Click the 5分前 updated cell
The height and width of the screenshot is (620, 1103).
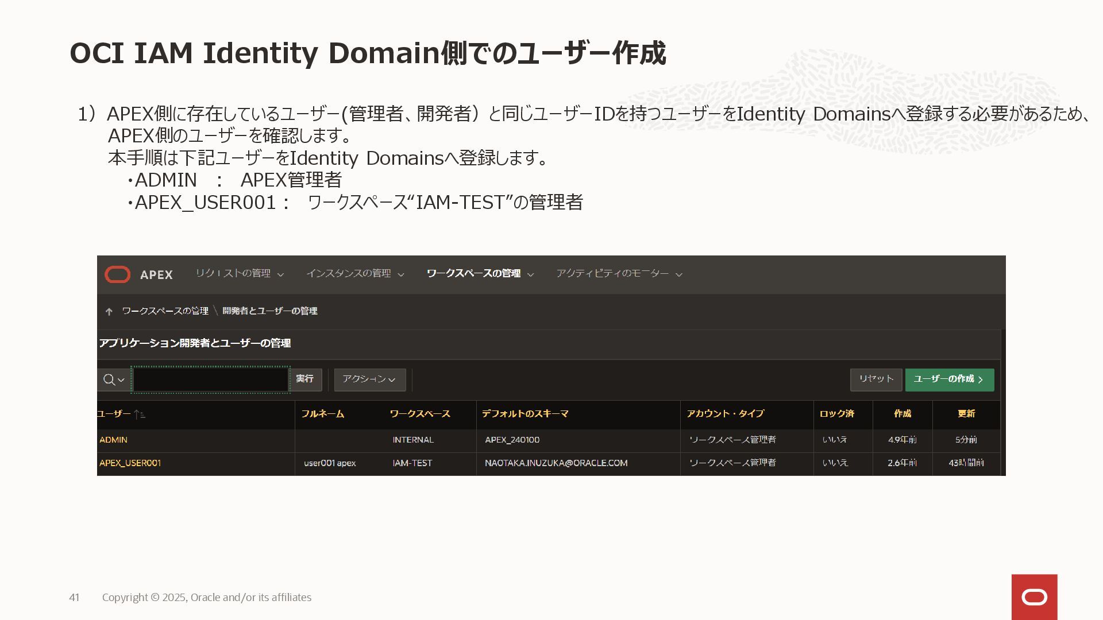tap(966, 440)
